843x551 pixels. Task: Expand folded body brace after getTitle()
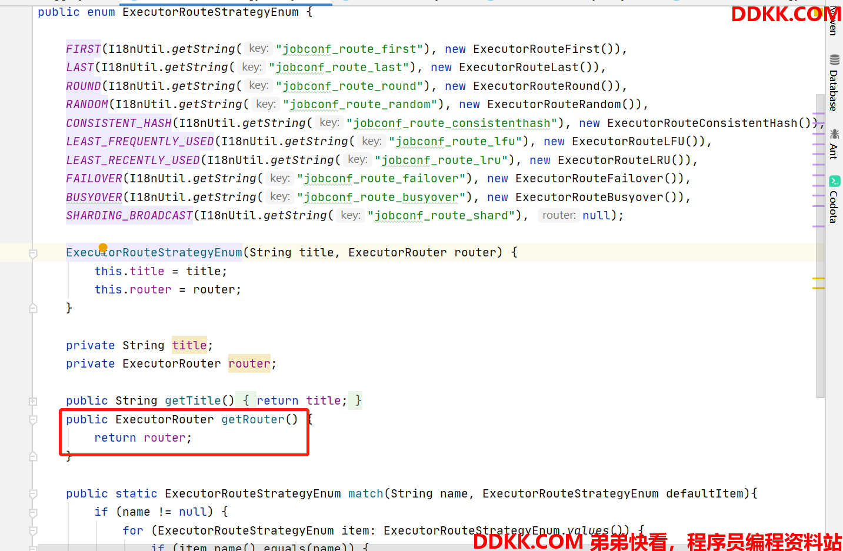coord(245,400)
